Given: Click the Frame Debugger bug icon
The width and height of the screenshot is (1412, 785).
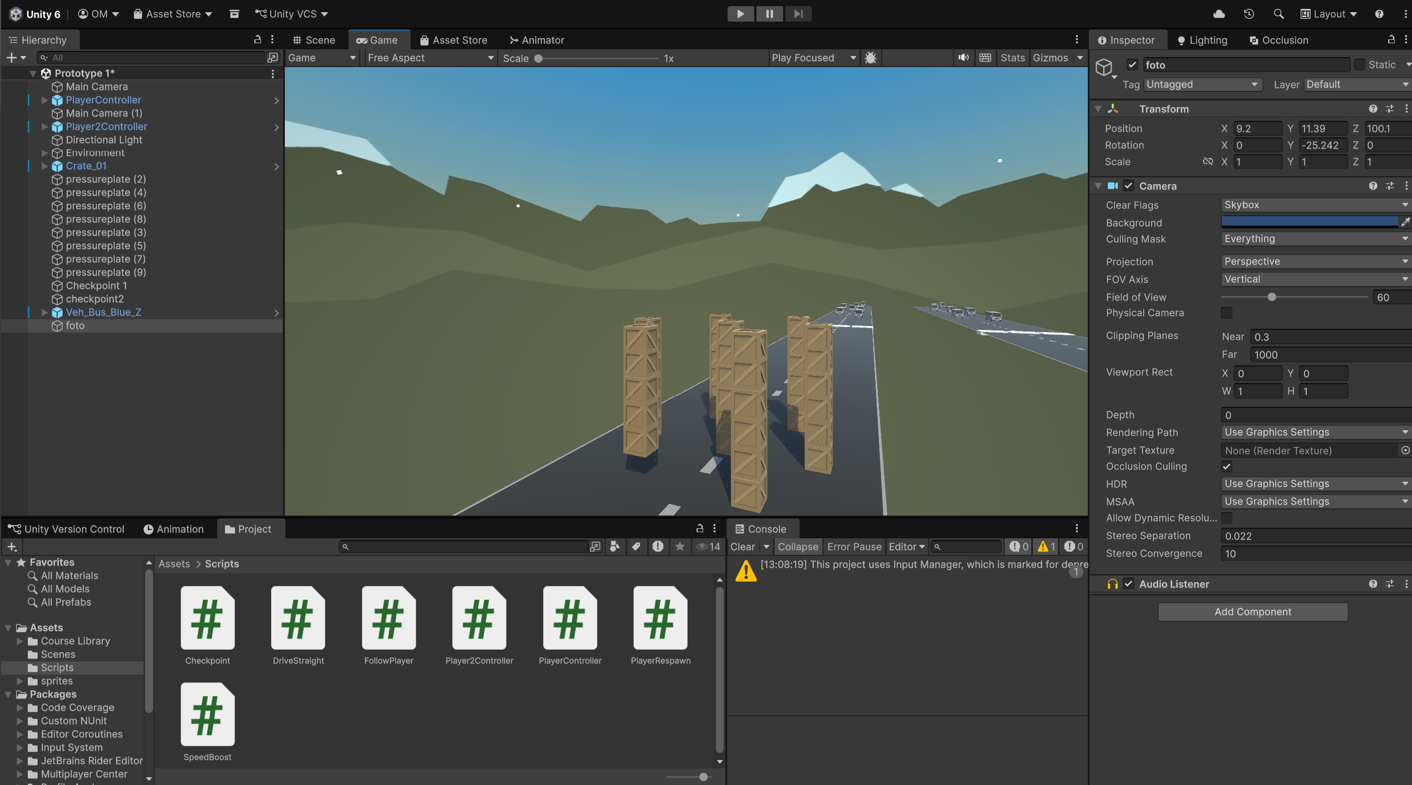Looking at the screenshot, I should coord(871,58).
